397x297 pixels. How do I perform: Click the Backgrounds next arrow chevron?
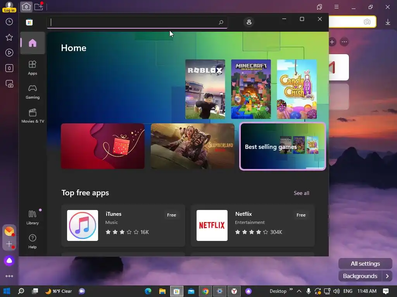387,276
